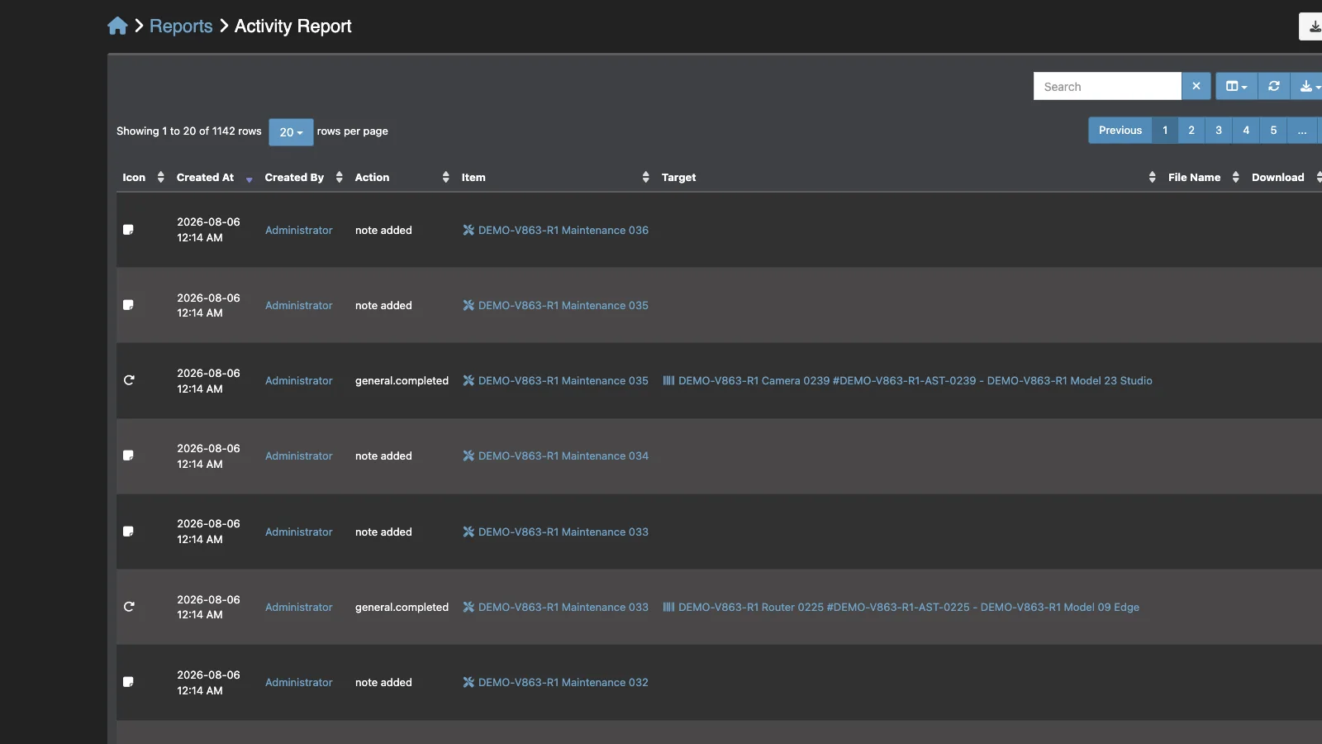
Task: Open Maintenance 035 link in general.completed row
Action: pyautogui.click(x=564, y=381)
